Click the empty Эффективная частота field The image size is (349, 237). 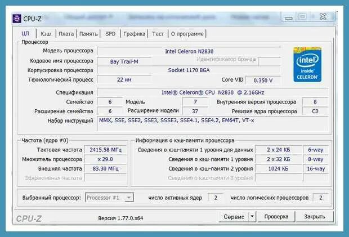click(105, 178)
